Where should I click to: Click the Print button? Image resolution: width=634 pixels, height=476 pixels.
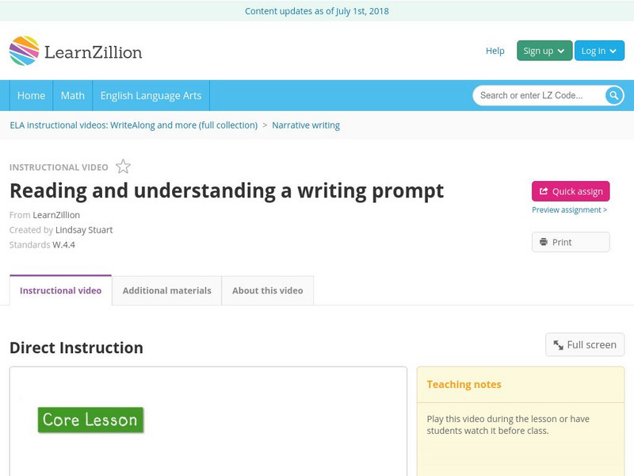571,242
